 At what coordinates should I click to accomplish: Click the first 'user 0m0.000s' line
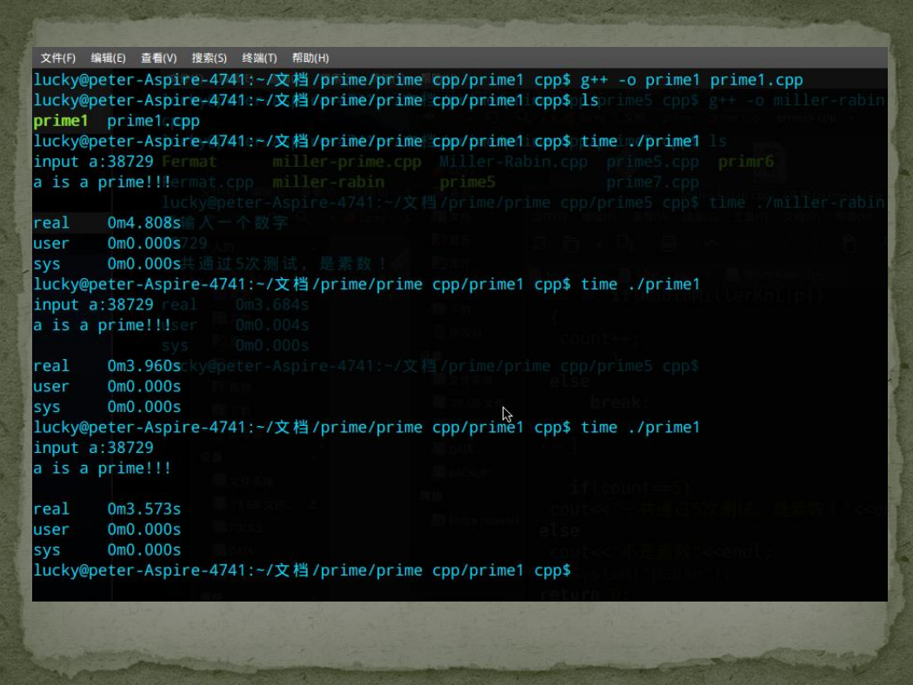[x=107, y=243]
